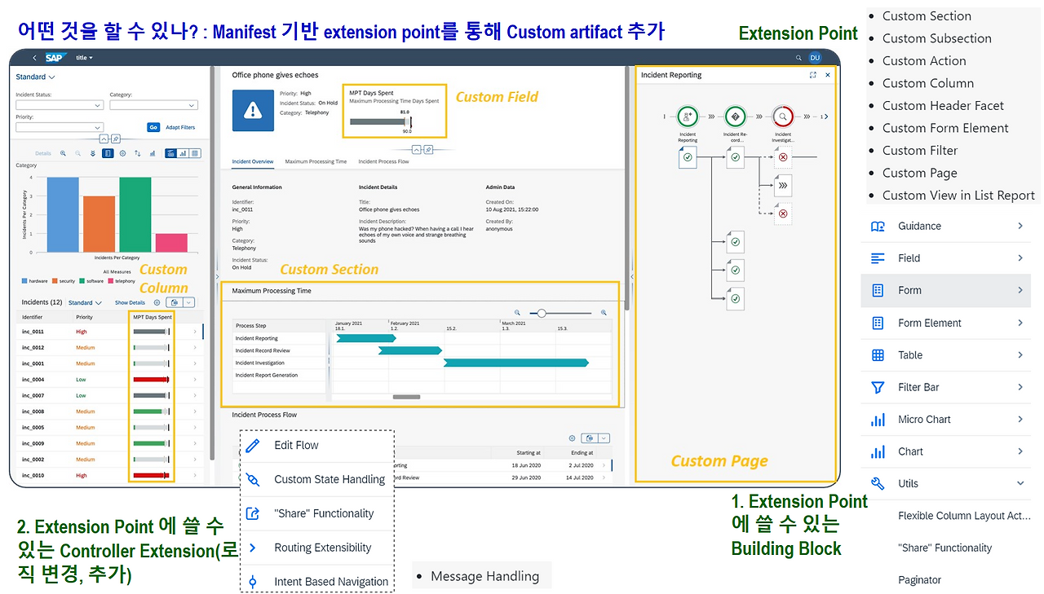This screenshot has height=594, width=1044.
Task: Toggle the pin header icon
Action: (114, 139)
